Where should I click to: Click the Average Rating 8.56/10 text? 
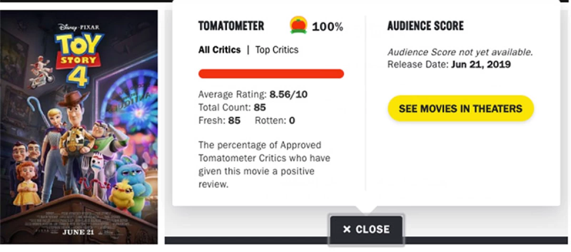click(x=253, y=94)
